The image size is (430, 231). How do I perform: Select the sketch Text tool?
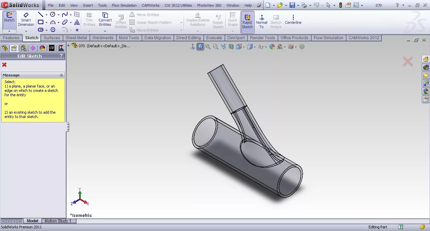[x=77, y=22]
